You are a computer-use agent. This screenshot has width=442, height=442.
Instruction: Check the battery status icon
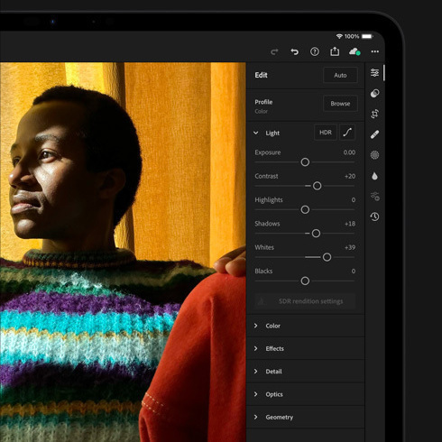(367, 36)
